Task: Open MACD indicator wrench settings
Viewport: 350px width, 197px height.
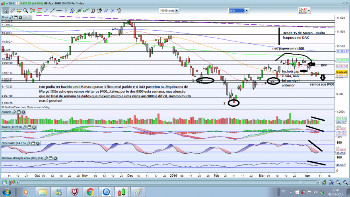Action: [25, 127]
